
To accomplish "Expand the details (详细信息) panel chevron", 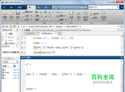I will tap(17, 46).
